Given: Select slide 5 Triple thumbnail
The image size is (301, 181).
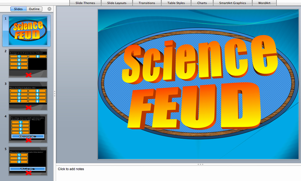Looking at the screenshot, I should (x=28, y=161).
